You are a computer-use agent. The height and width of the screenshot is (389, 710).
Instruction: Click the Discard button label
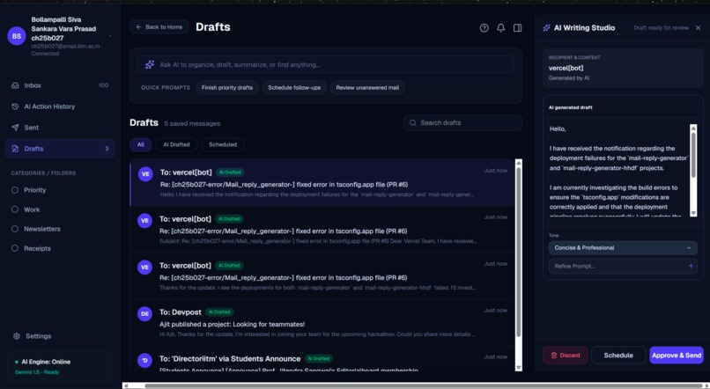point(570,355)
